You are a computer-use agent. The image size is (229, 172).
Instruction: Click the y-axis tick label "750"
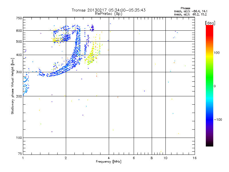click(19, 18)
